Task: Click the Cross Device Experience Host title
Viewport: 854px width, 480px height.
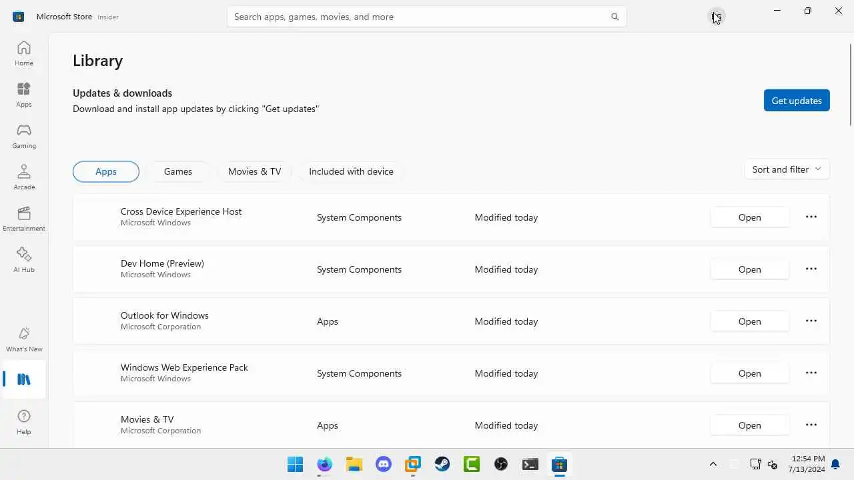Action: click(181, 211)
